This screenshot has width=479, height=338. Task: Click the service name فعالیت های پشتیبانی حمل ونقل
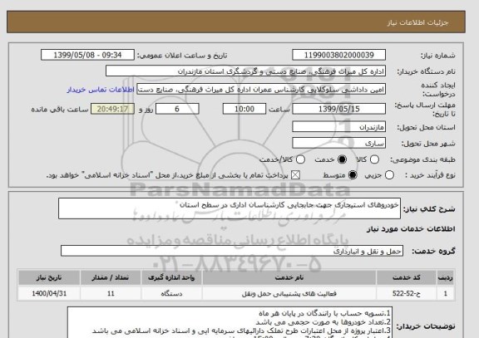(x=289, y=293)
